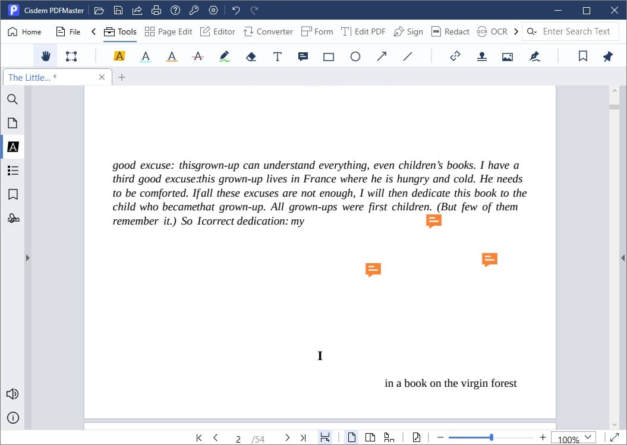Open the Redact tab
Screen dimensions: 627x445
[450, 31]
